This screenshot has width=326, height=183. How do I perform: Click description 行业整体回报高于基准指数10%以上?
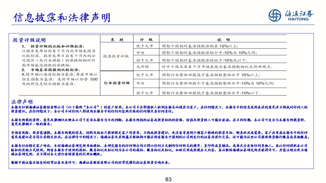tap(211, 75)
